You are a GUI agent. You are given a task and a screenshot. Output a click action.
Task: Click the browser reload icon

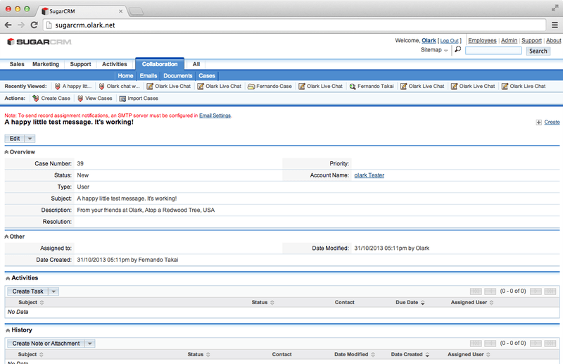(x=34, y=25)
